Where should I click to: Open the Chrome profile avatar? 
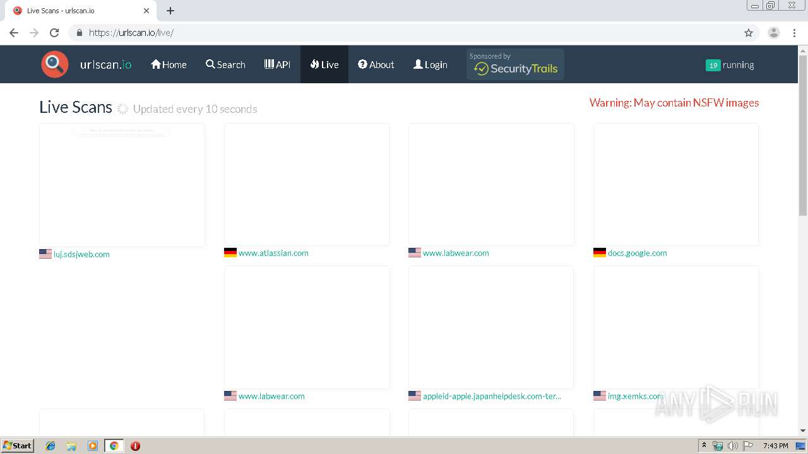774,33
